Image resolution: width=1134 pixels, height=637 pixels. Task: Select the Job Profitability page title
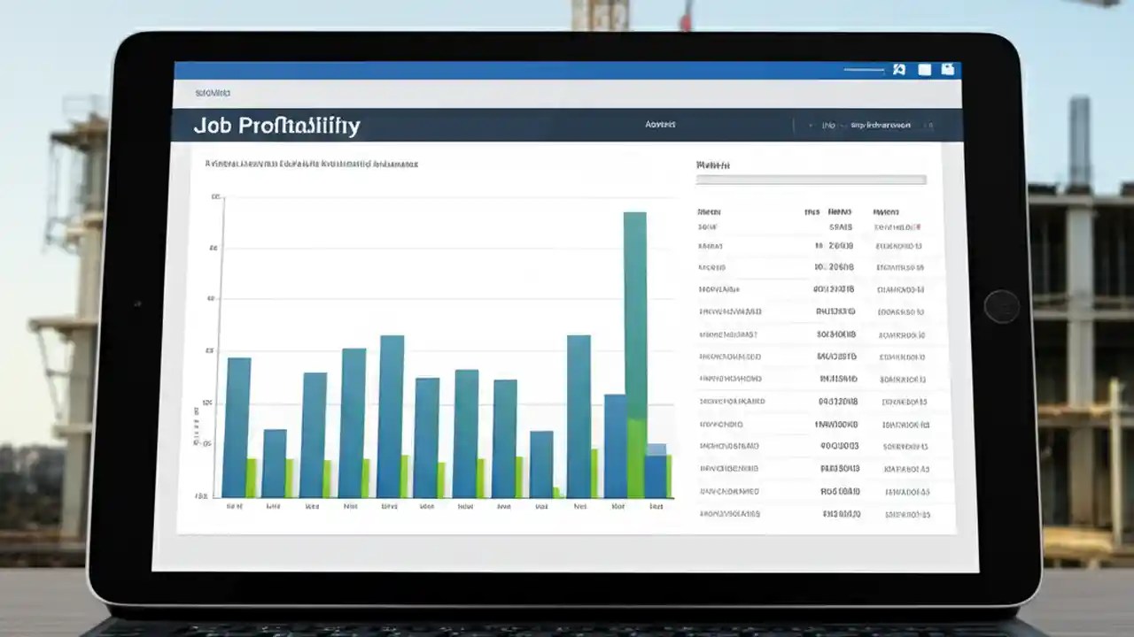pos(277,126)
